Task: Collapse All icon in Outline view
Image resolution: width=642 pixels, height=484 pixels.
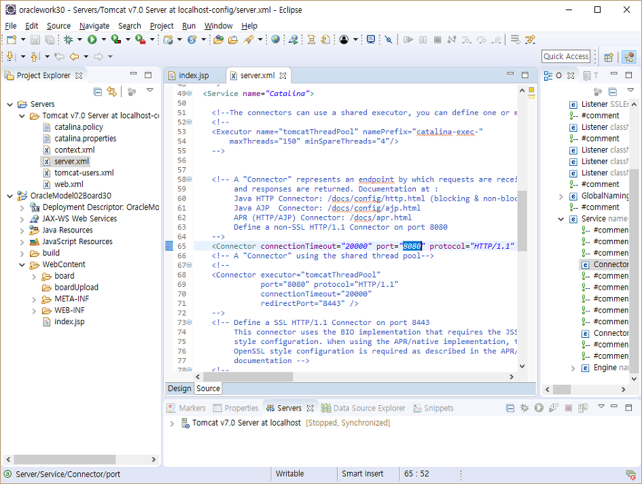Action: point(613,91)
